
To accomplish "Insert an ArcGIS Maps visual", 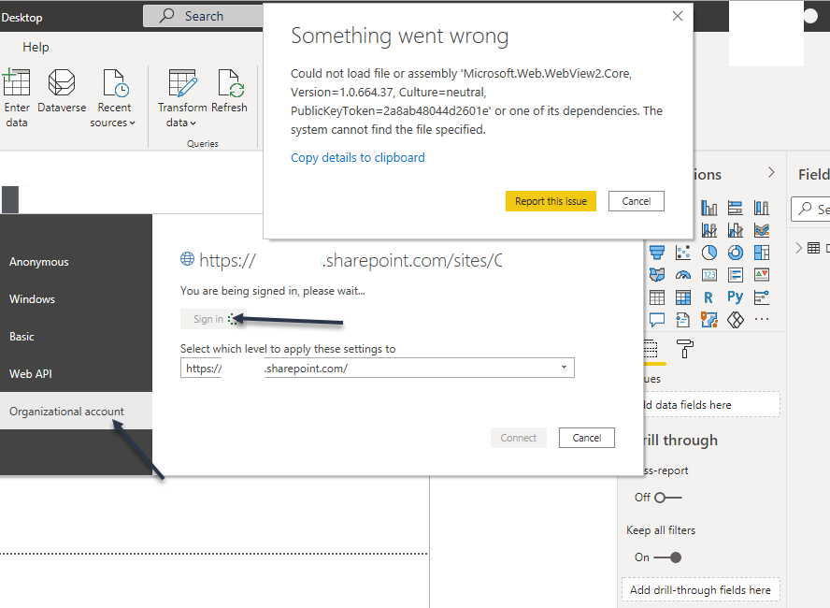I will tap(709, 320).
